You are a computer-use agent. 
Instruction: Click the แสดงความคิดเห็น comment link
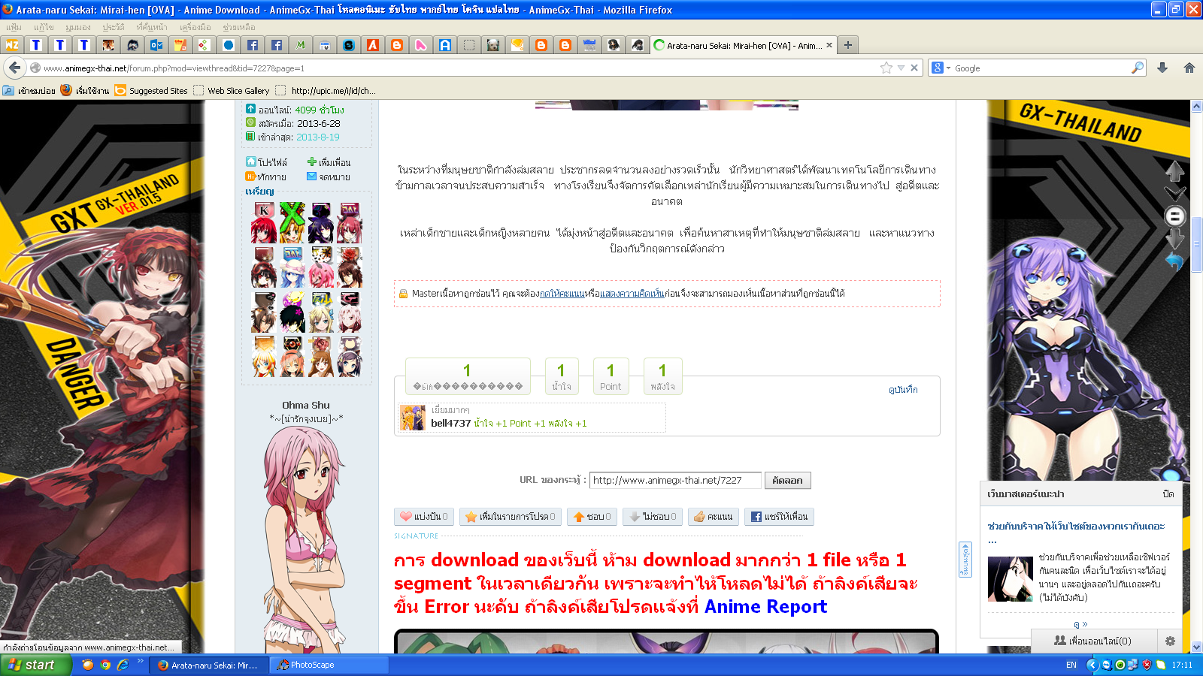632,294
